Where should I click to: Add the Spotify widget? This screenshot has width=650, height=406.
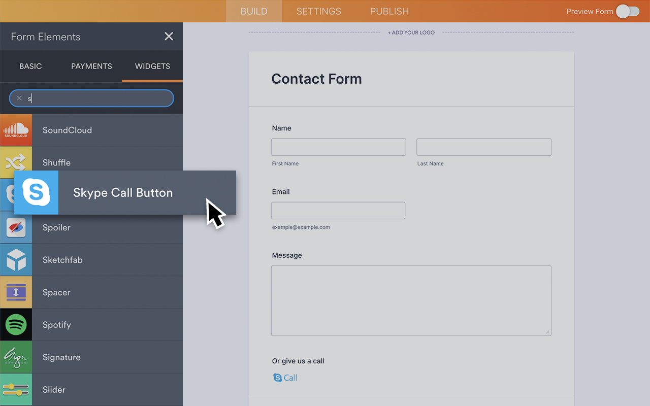point(91,325)
